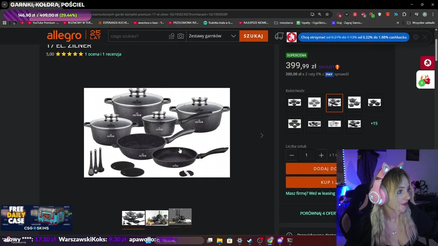Launch Steam from the taskbar

click(250, 241)
